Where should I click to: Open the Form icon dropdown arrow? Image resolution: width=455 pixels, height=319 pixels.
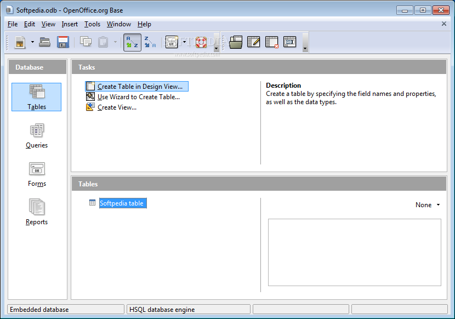185,42
